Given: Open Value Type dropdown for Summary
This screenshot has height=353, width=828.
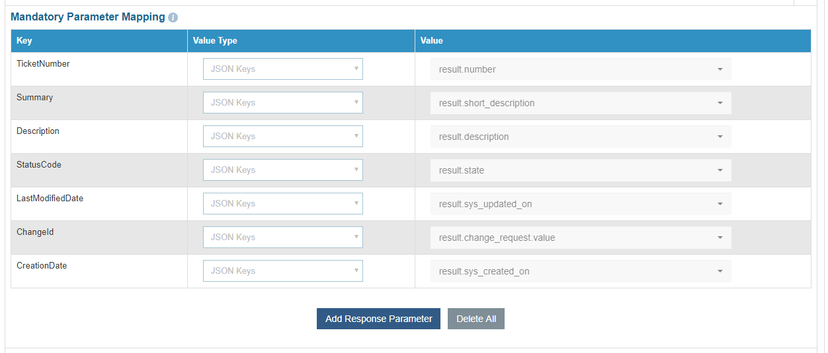Looking at the screenshot, I should (282, 103).
